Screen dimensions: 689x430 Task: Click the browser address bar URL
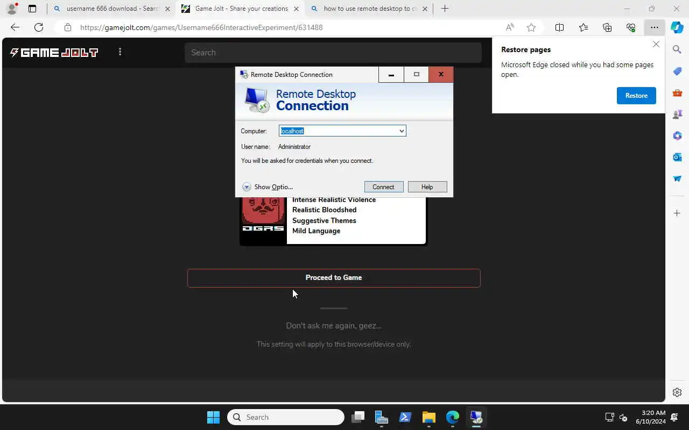tap(201, 27)
